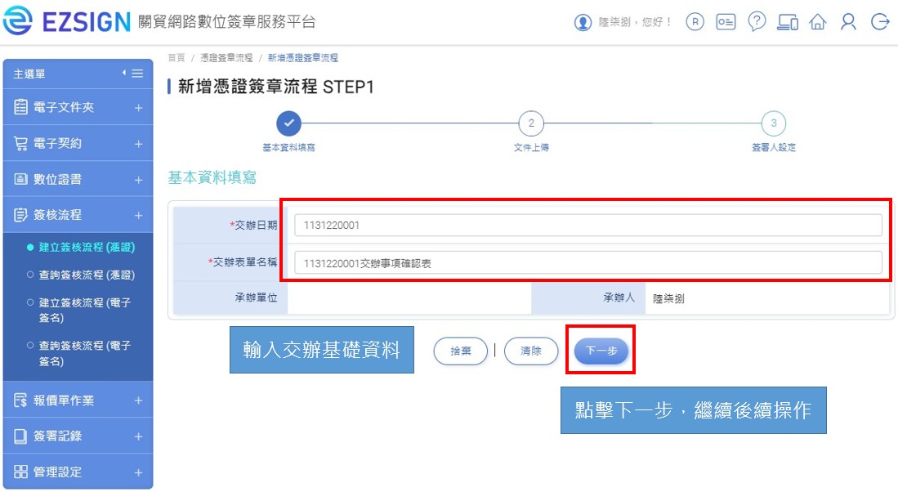Select 查詢簽核流程 (憑證) in sidebar
The height and width of the screenshot is (492, 898).
(87, 275)
